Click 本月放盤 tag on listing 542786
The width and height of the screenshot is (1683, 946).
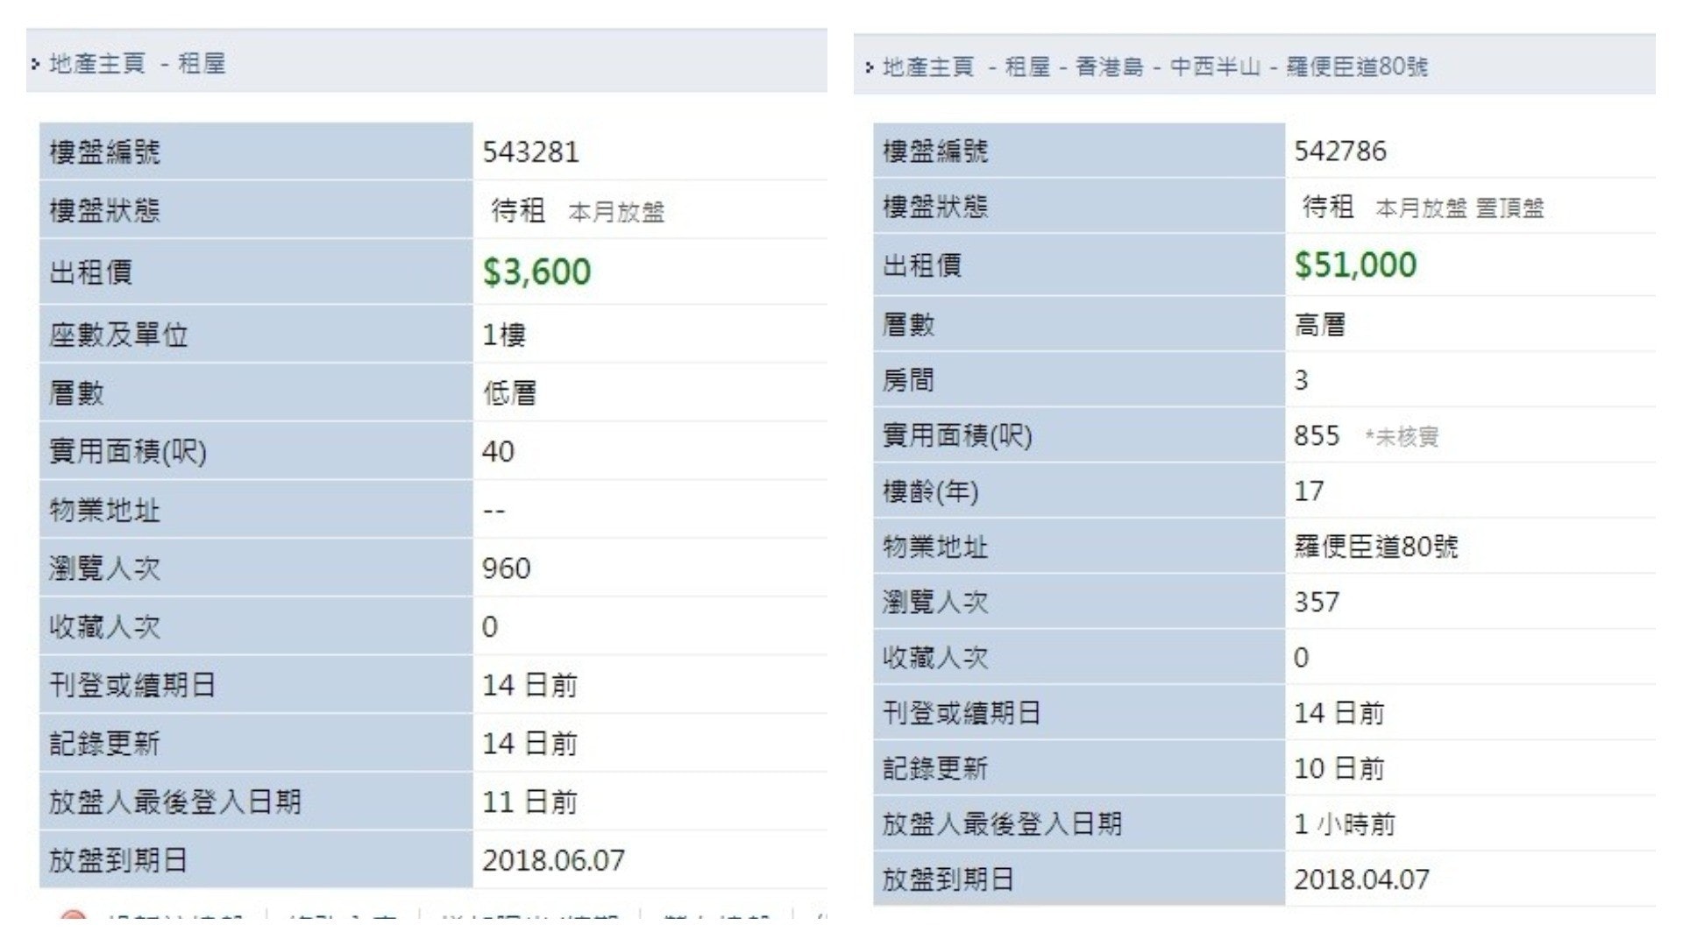coord(1421,208)
